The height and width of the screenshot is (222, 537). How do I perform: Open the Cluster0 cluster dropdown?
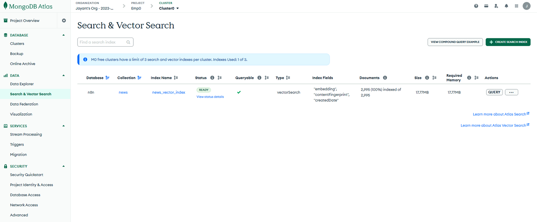click(x=169, y=8)
